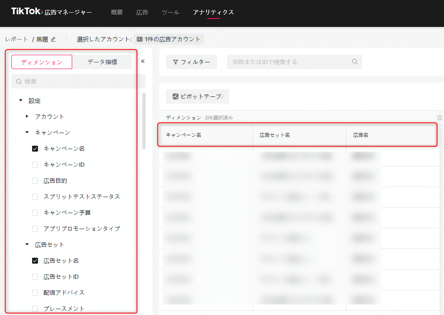Enable the 広告目的 checkbox
Screen dimensions: 444x315
click(35, 181)
